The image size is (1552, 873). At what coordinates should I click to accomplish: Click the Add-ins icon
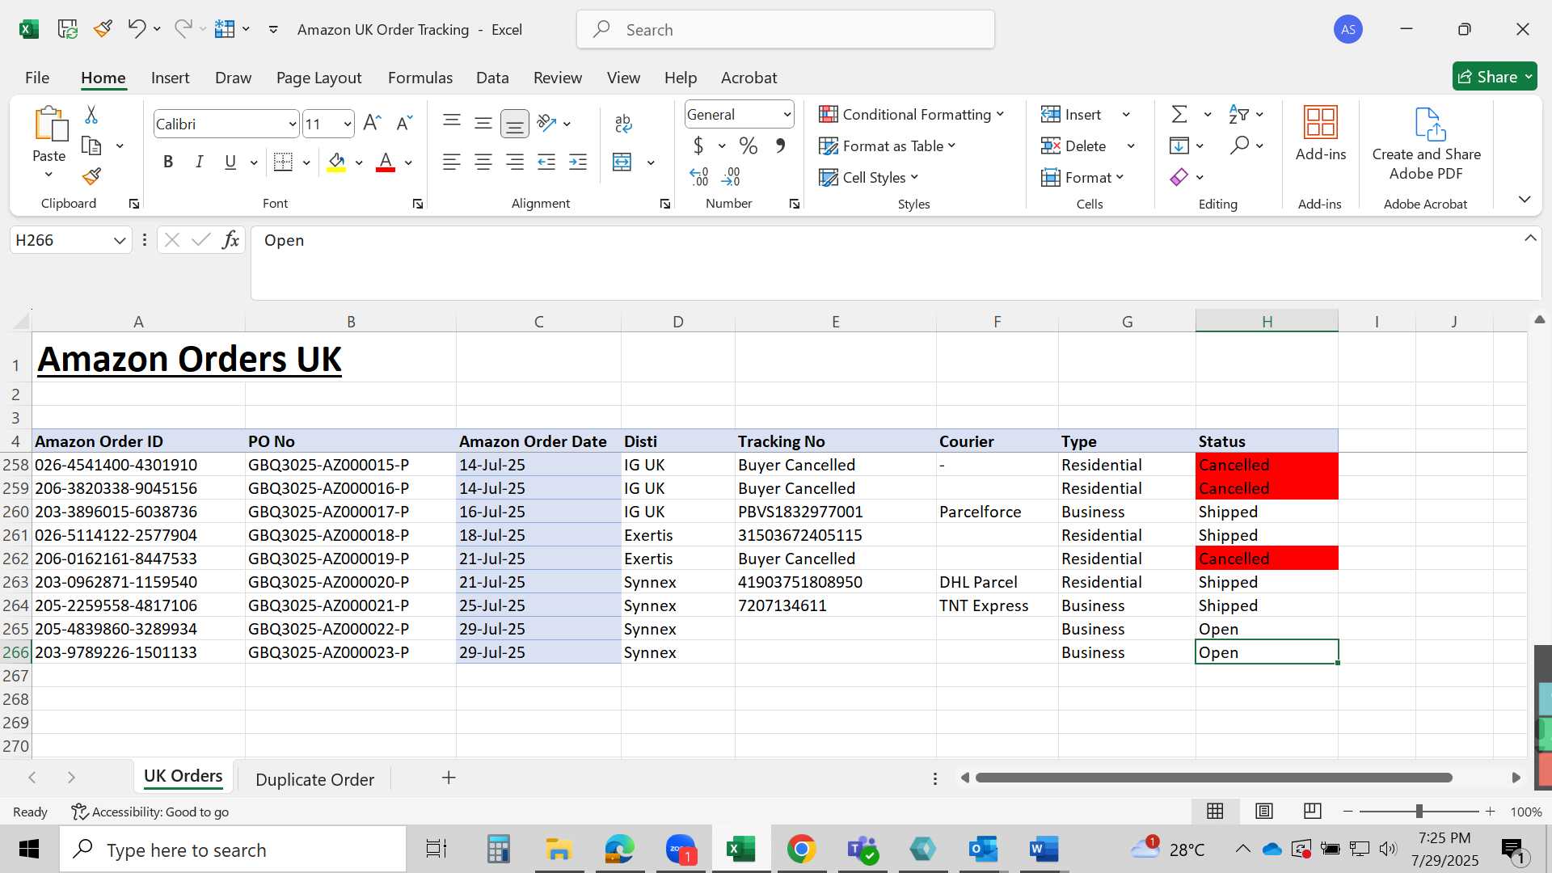[1321, 122]
